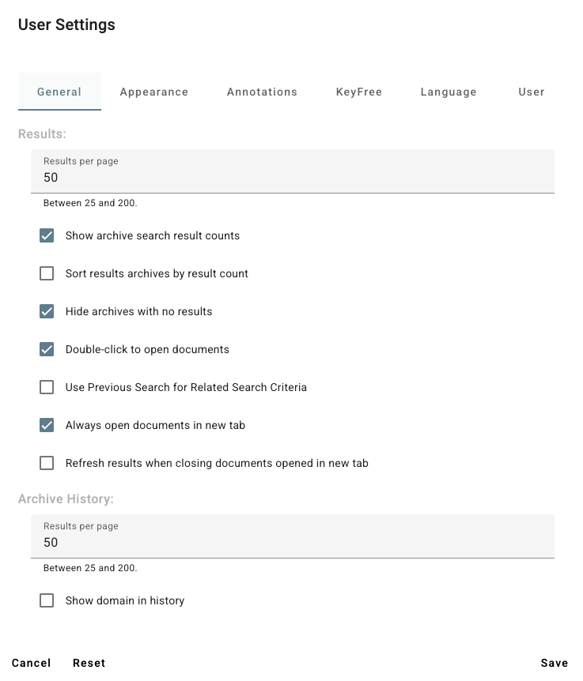Image resolution: width=583 pixels, height=681 pixels.
Task: Open the Appearance tab
Action: pos(154,92)
